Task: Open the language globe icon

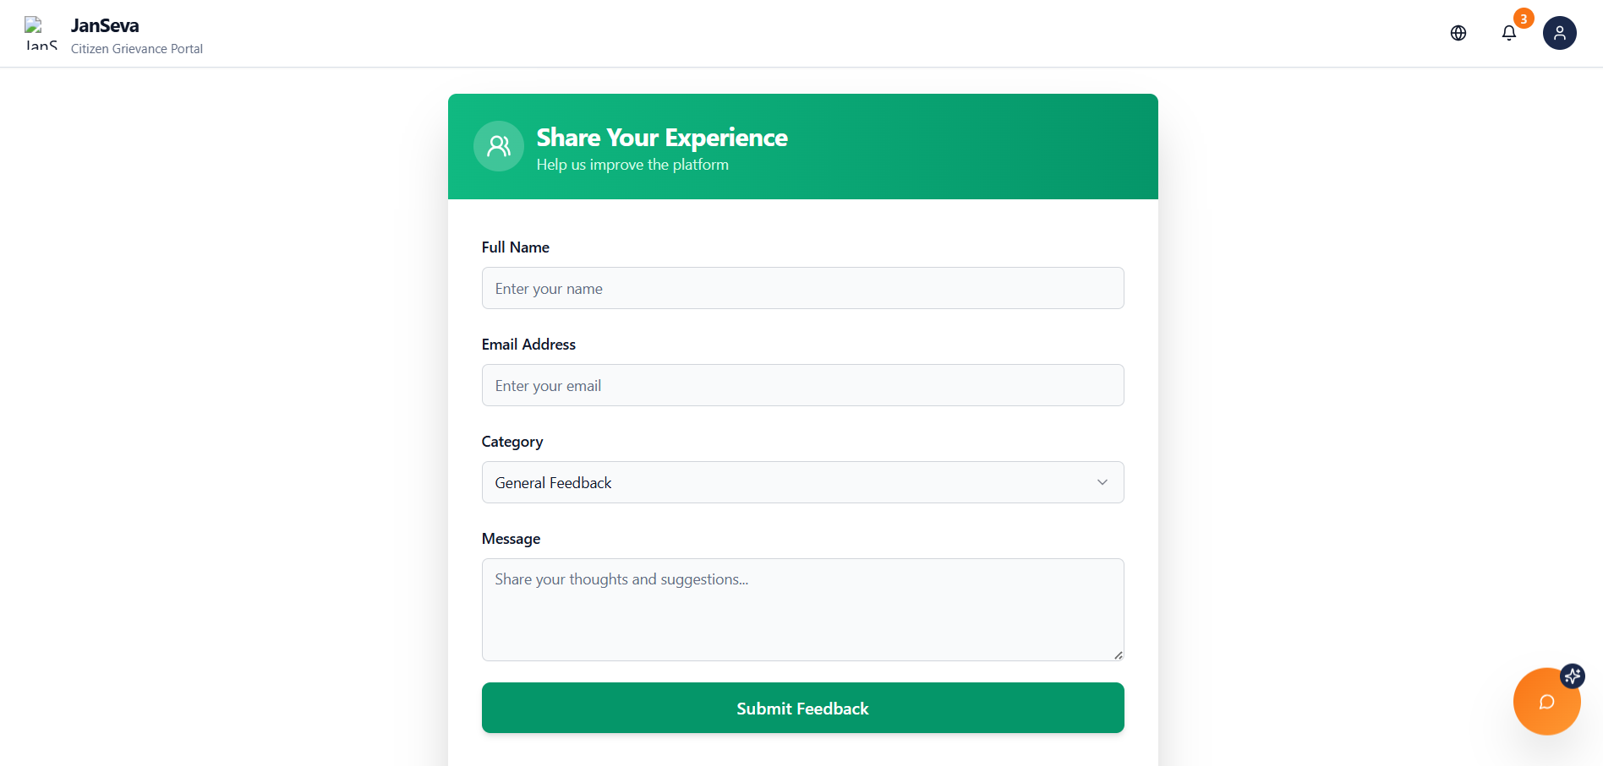Action: (1458, 33)
